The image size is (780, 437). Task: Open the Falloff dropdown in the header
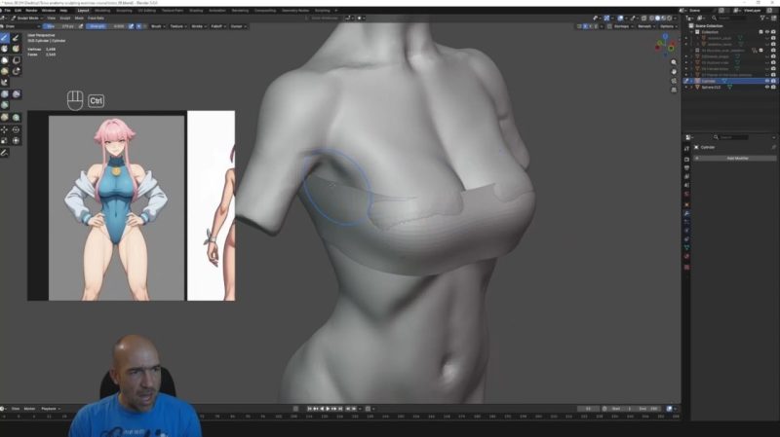216,26
